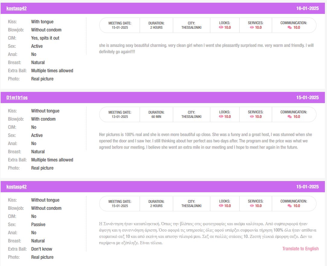The image size is (327, 266).
Task: Open the D1m1tr1os user profile link
Action: coord(17,98)
